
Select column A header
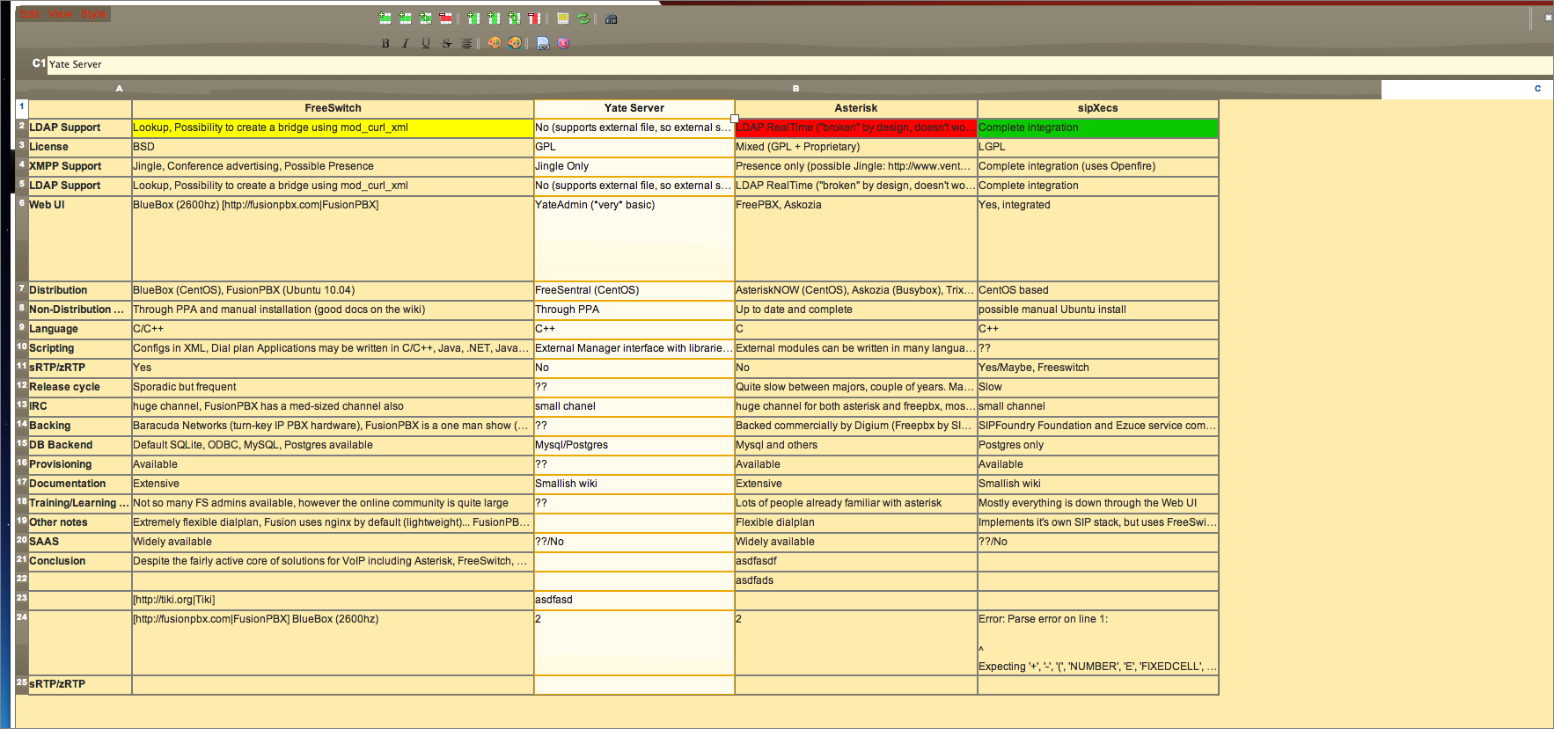click(120, 88)
